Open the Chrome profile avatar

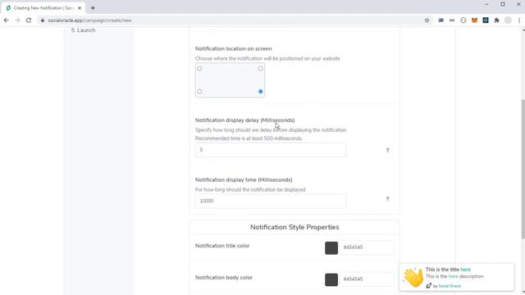[x=508, y=20]
